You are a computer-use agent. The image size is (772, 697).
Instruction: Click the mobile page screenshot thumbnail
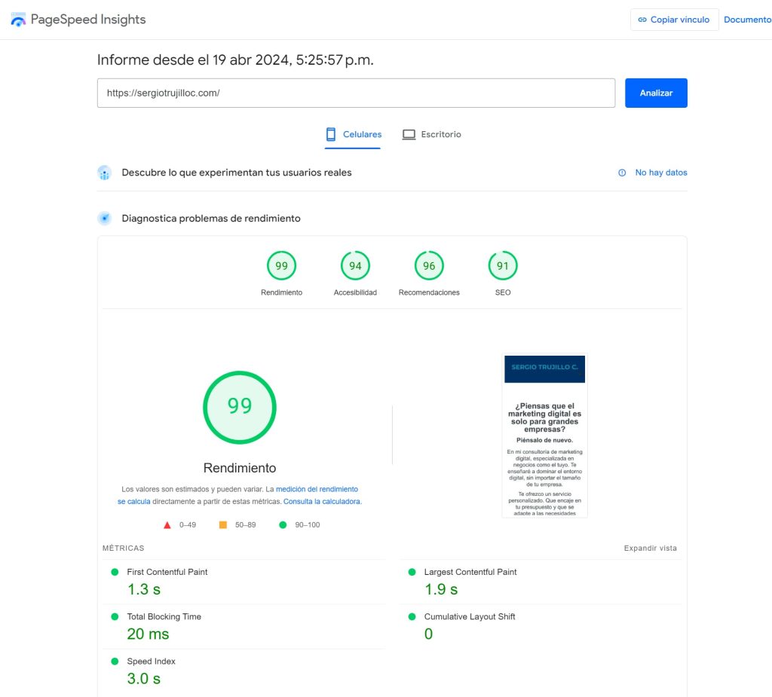click(544, 436)
